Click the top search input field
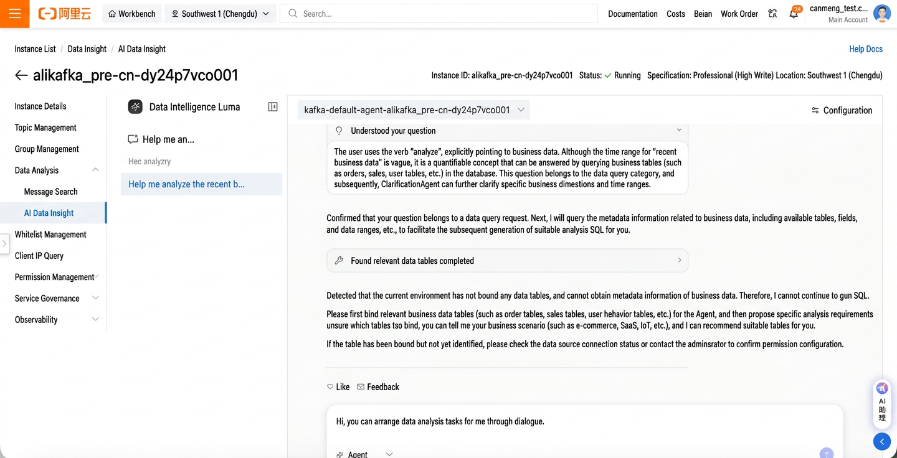897x458 pixels. click(x=439, y=14)
